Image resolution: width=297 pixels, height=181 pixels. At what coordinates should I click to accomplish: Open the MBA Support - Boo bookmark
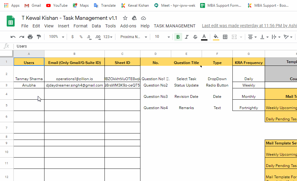268,5
